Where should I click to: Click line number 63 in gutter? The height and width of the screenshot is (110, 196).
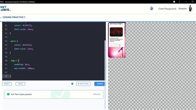[x=6, y=72]
